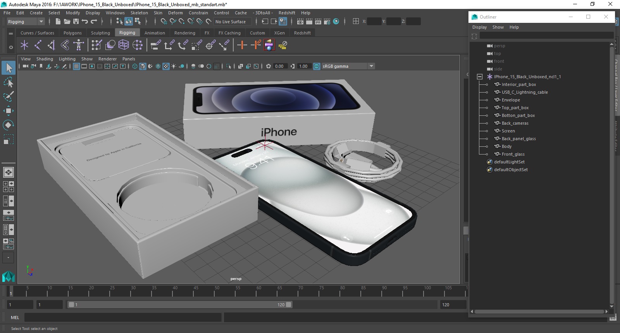Undo the last action

[85, 22]
